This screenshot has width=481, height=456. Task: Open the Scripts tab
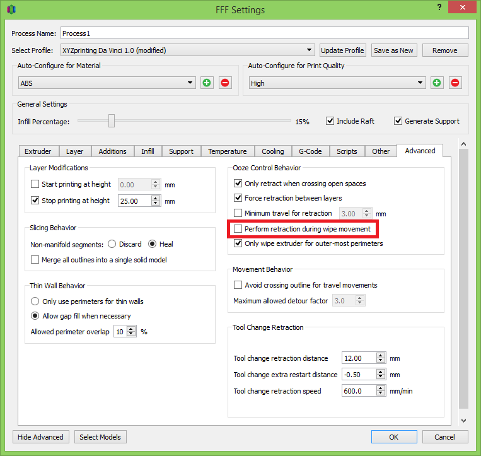(347, 151)
